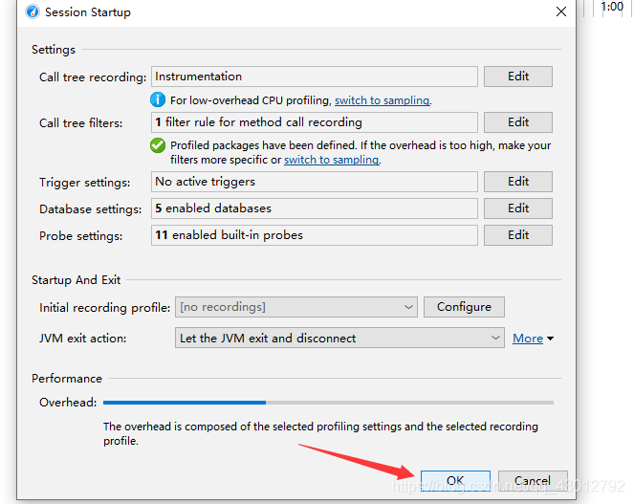Expand the More options menu
This screenshot has width=634, height=504.
533,339
